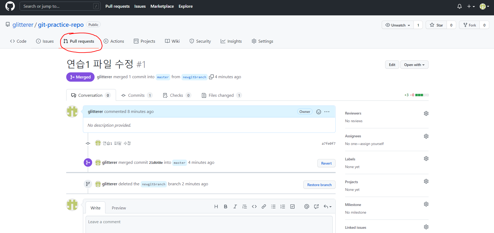The width and height of the screenshot is (494, 233).
Task: Expand the Unwatch dropdown
Action: pyautogui.click(x=398, y=25)
